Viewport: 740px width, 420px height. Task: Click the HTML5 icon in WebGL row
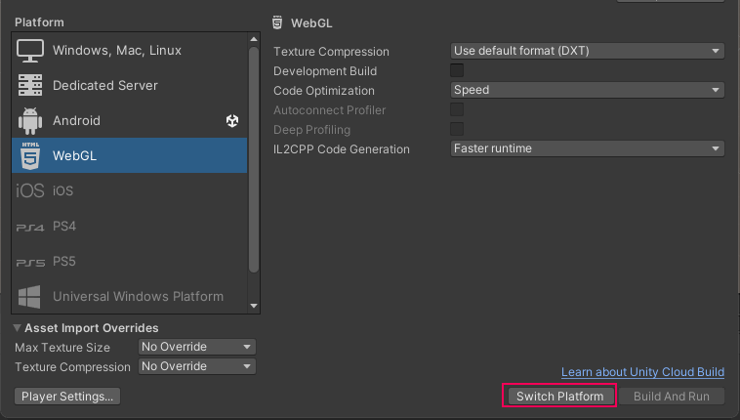[x=30, y=156]
